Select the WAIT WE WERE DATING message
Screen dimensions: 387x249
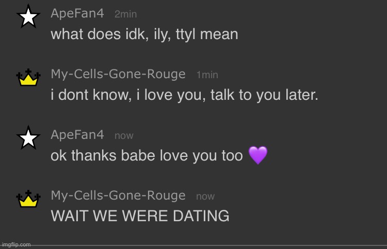point(140,216)
